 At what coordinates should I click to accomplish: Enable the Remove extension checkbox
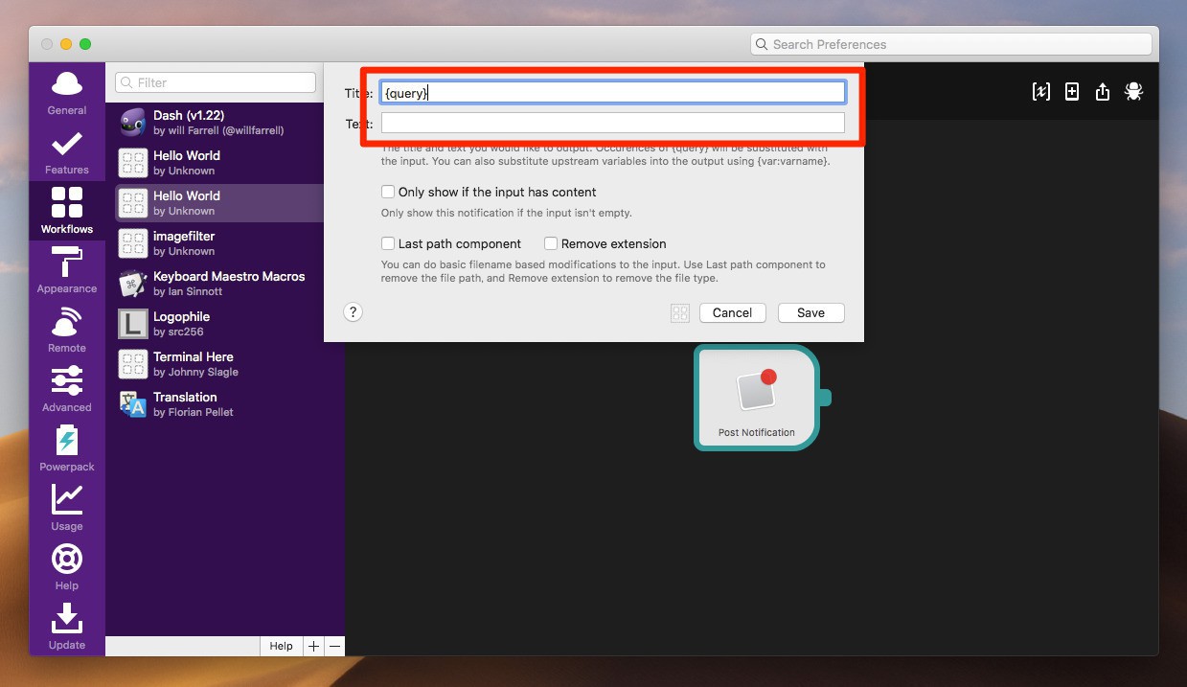point(551,243)
